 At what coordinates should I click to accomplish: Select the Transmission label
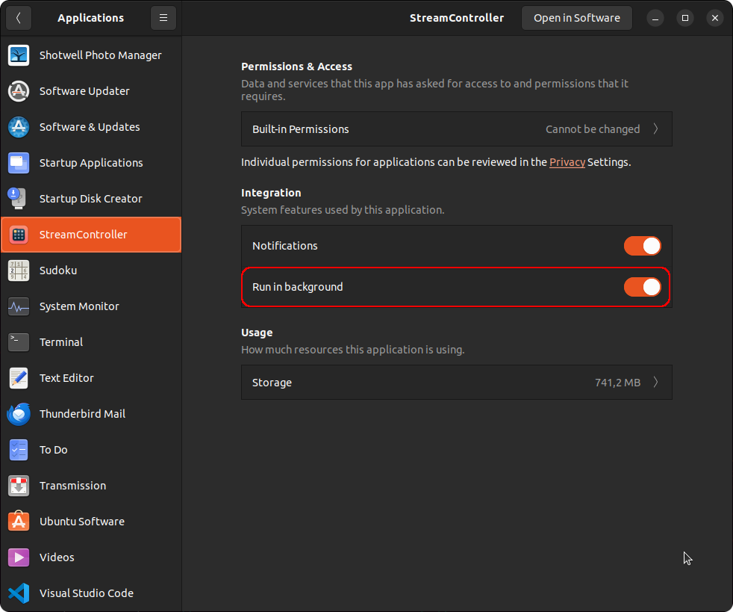point(73,486)
